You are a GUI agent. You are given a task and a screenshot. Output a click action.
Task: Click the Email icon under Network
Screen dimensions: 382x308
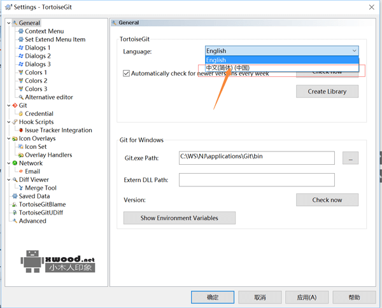tap(20, 171)
